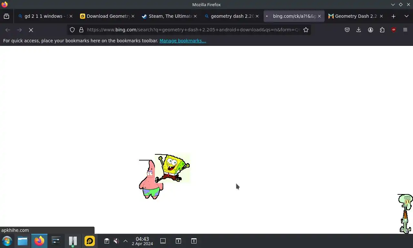View site security padlock information
The width and height of the screenshot is (413, 248).
pyautogui.click(x=81, y=30)
